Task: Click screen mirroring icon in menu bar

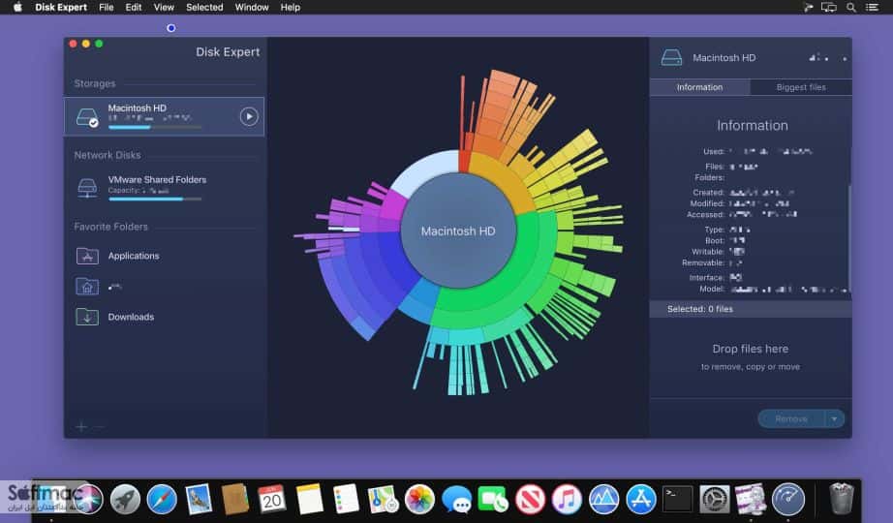Action: 829,8
